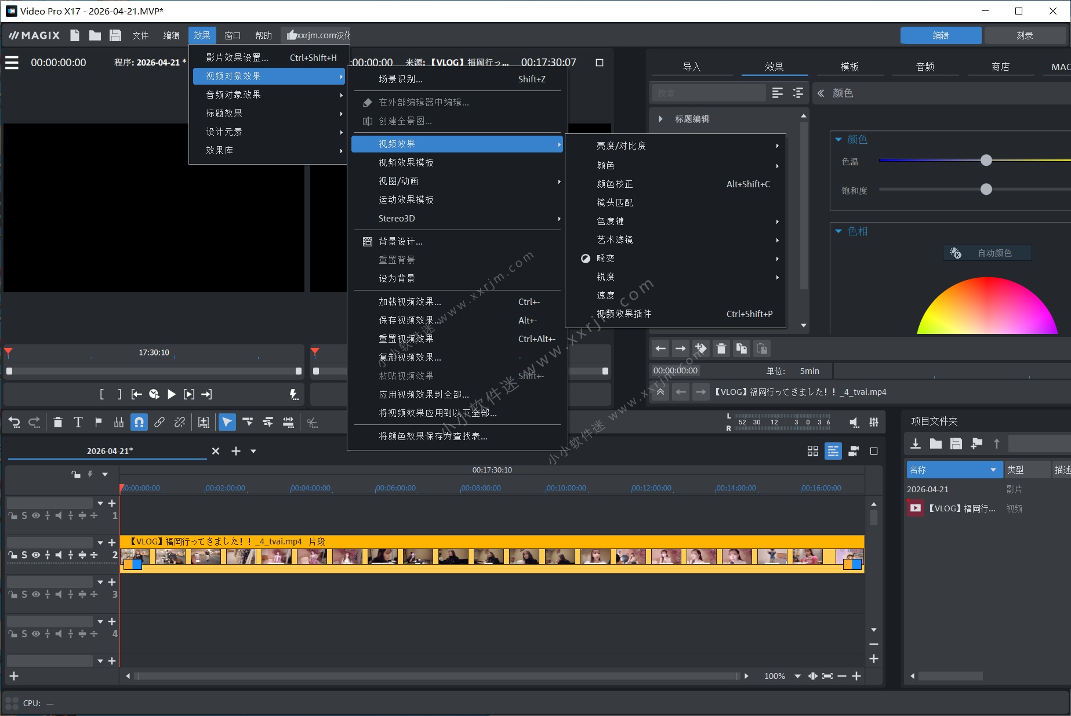This screenshot has width=1071, height=716.
Task: Toggle magnet snapping in timeline toolbar
Action: pos(139,422)
